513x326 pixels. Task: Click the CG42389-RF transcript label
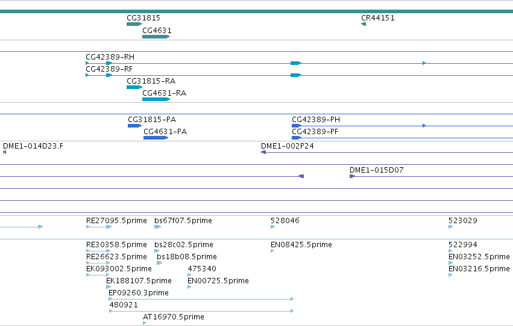109,69
